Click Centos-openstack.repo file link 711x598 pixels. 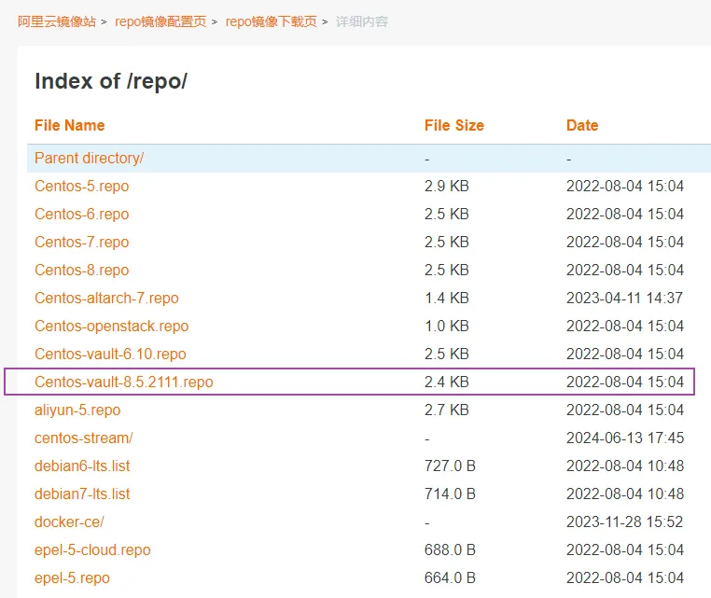(x=111, y=326)
